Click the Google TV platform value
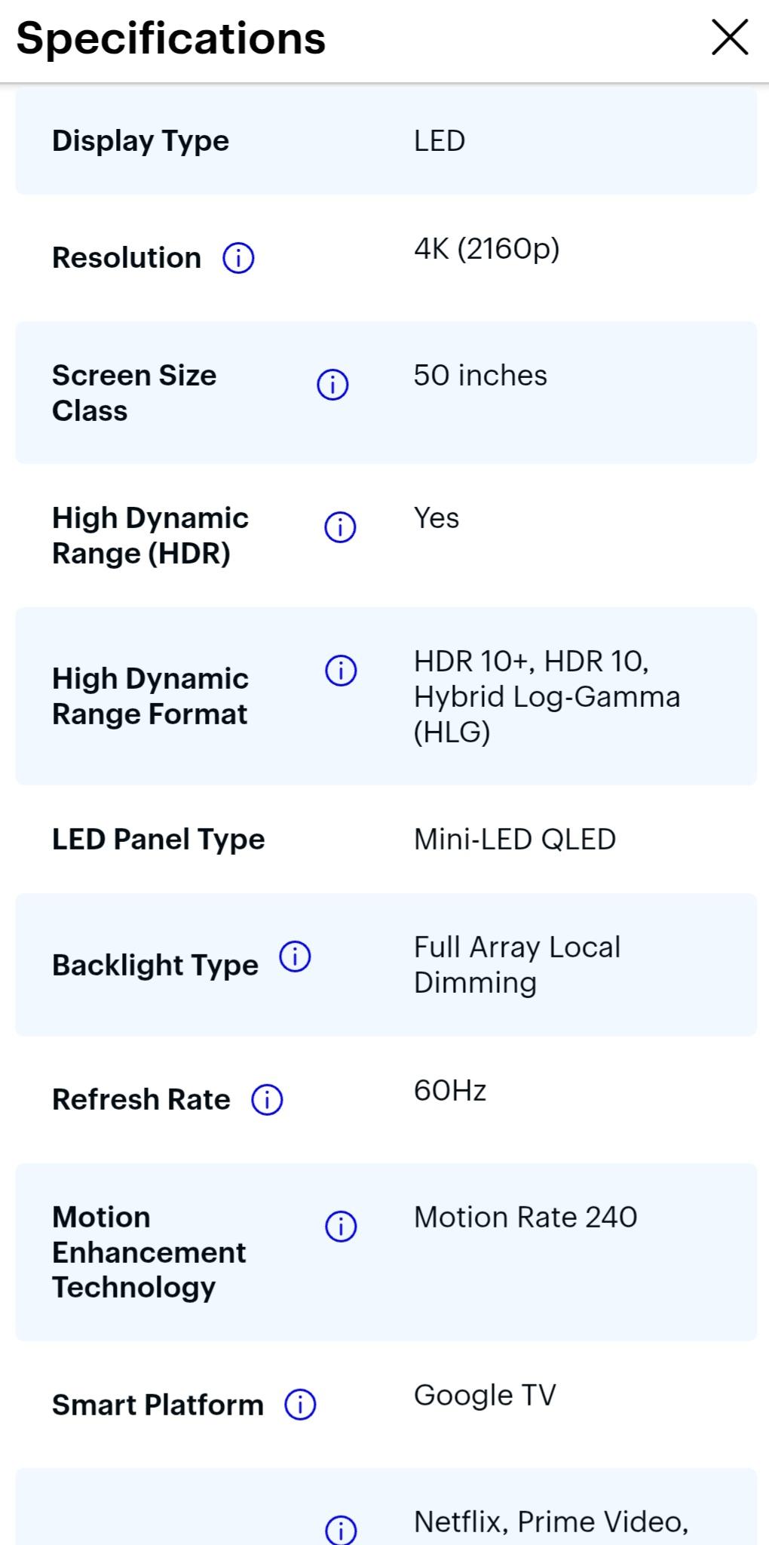This screenshot has width=769, height=1545. 485,1396
